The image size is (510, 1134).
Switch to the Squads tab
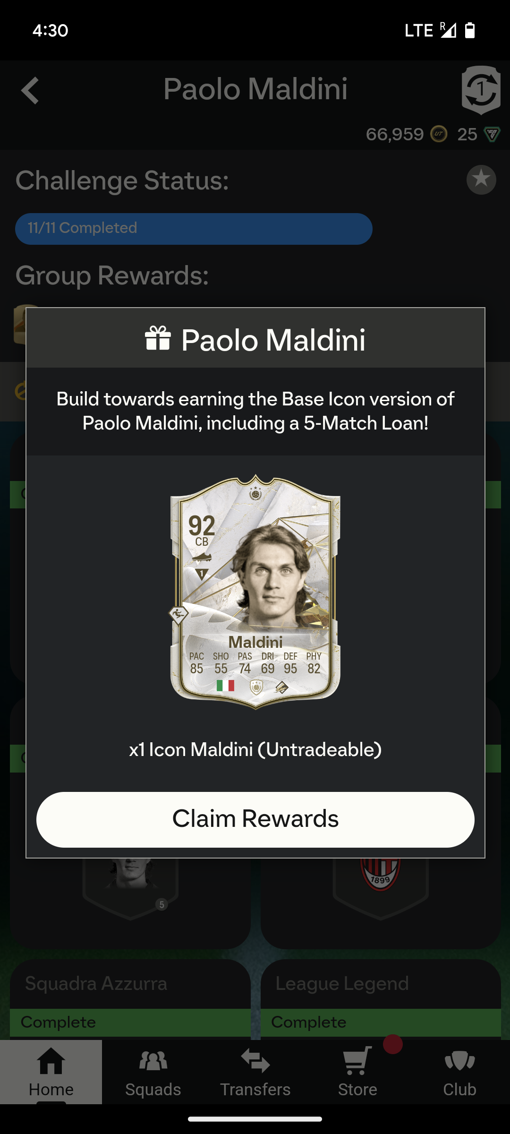coord(153,1072)
